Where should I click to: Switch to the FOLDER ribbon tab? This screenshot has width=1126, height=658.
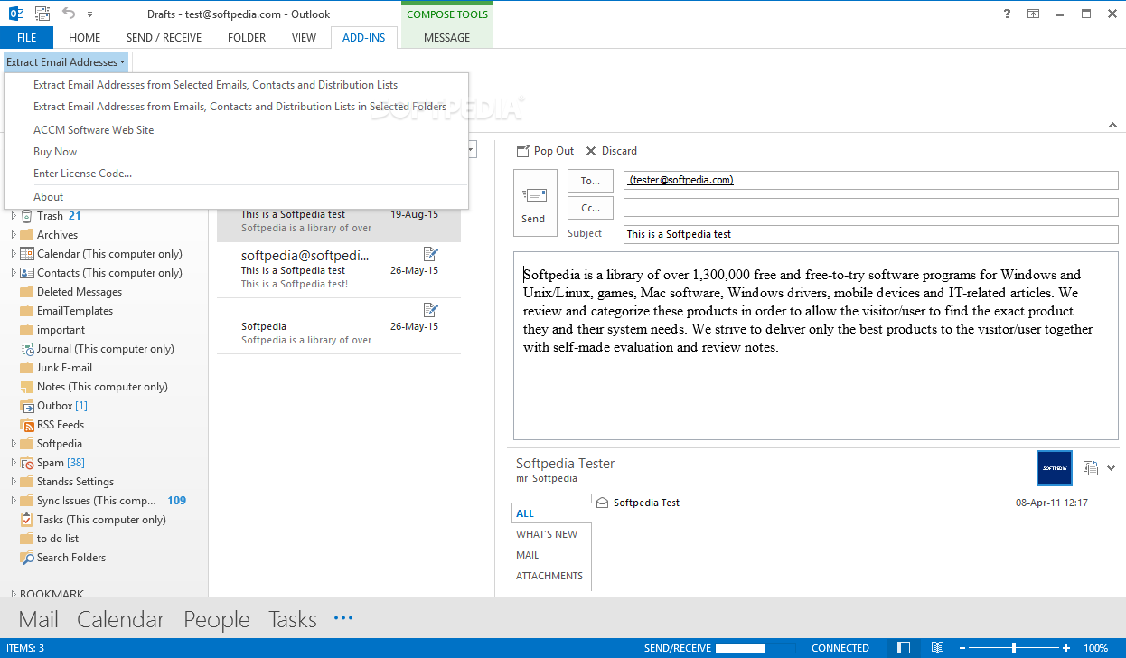pos(247,38)
